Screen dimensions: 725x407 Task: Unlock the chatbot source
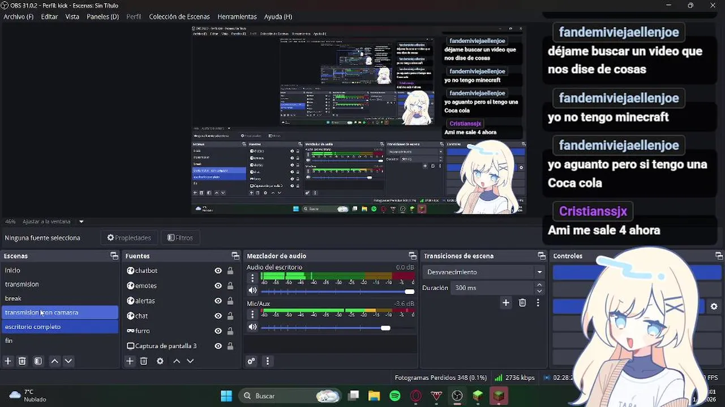[230, 271]
